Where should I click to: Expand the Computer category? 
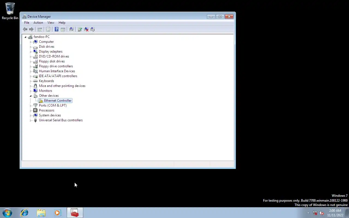tap(31, 42)
